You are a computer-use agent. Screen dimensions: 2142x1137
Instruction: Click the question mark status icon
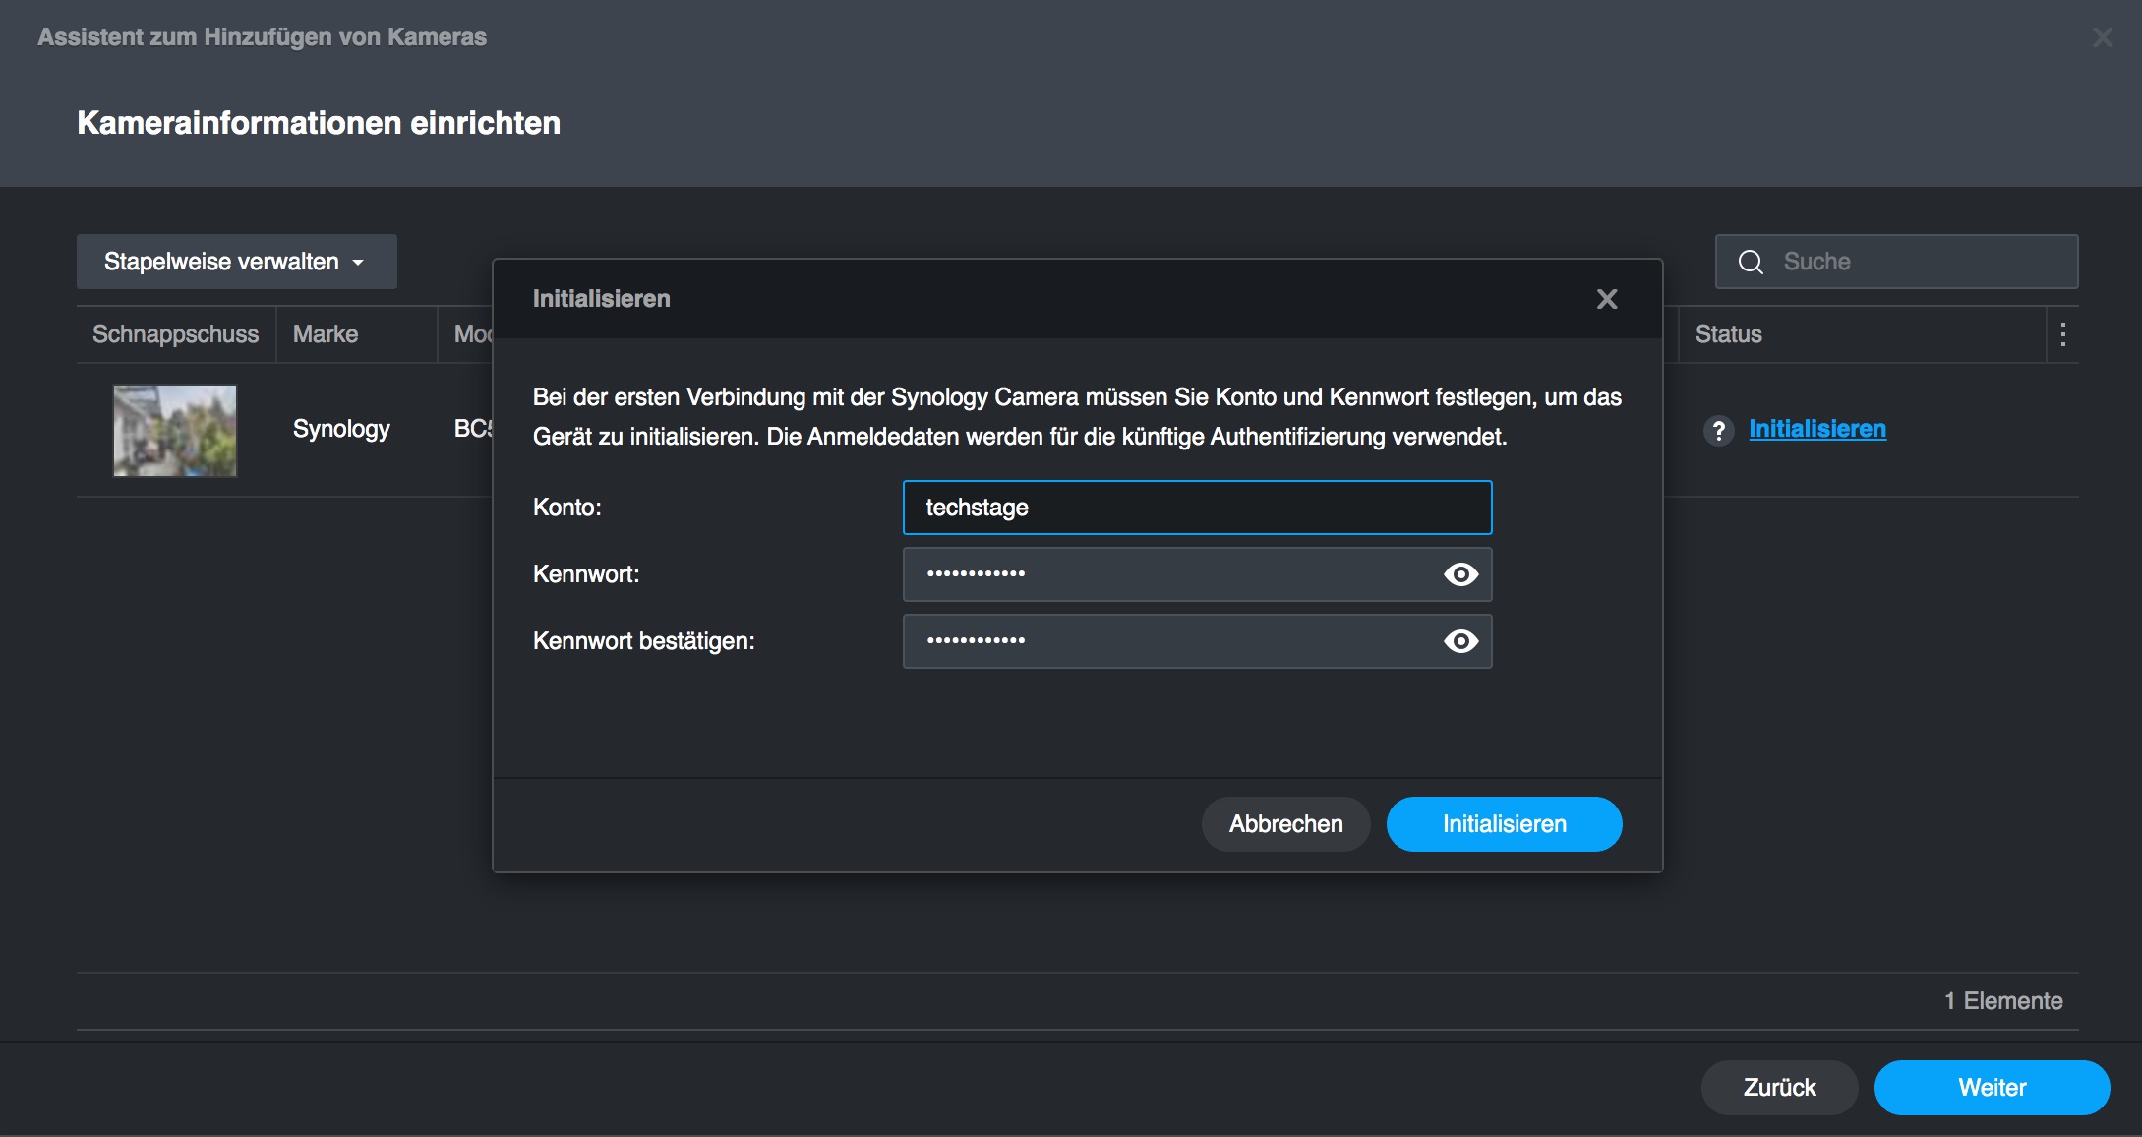pos(1718,430)
